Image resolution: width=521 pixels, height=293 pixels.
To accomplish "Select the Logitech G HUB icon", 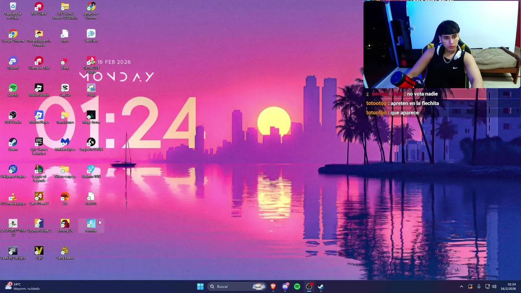I will (x=91, y=145).
